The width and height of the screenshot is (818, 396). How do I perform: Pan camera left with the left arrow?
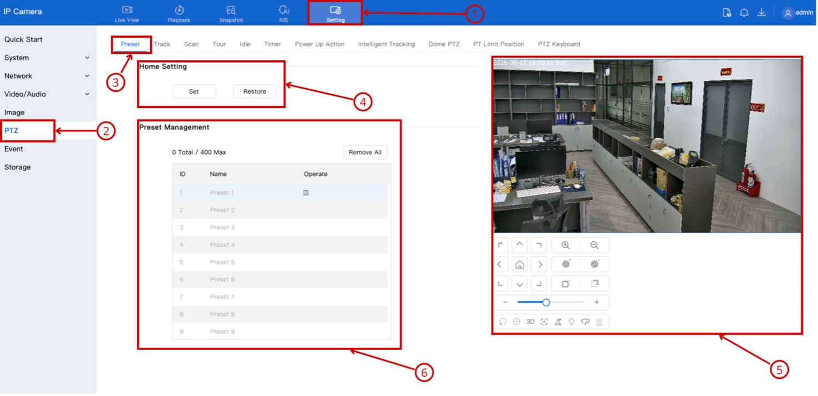tap(501, 264)
